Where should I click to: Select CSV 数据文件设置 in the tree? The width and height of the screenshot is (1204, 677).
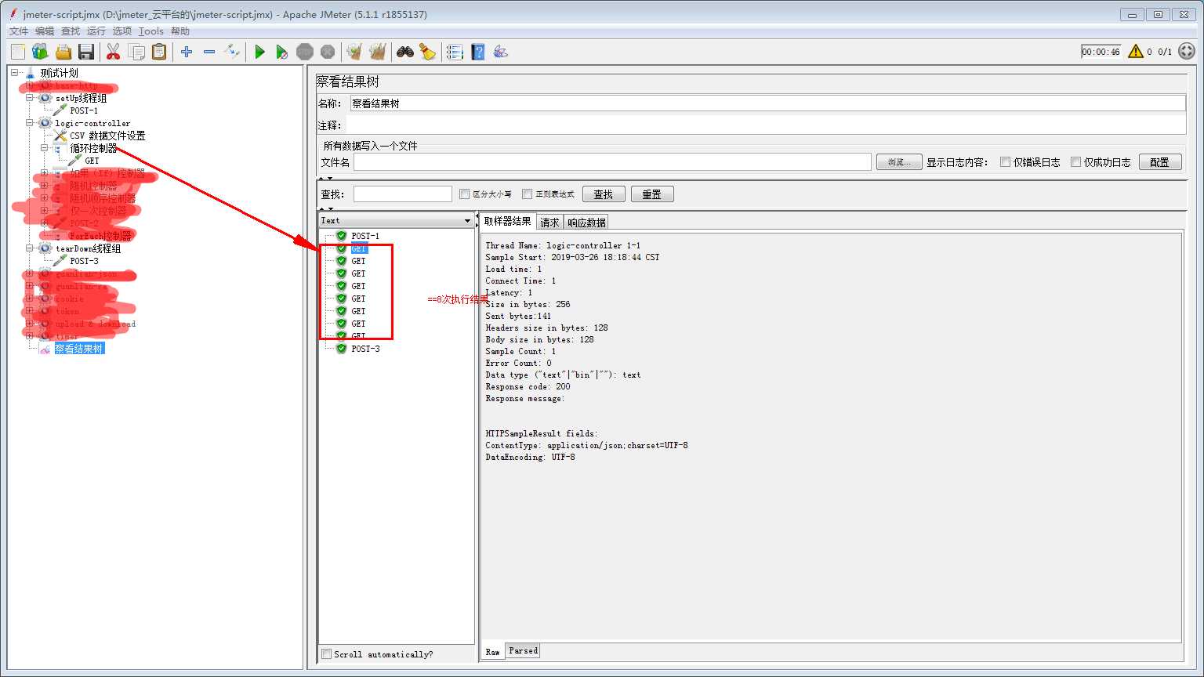coord(107,136)
